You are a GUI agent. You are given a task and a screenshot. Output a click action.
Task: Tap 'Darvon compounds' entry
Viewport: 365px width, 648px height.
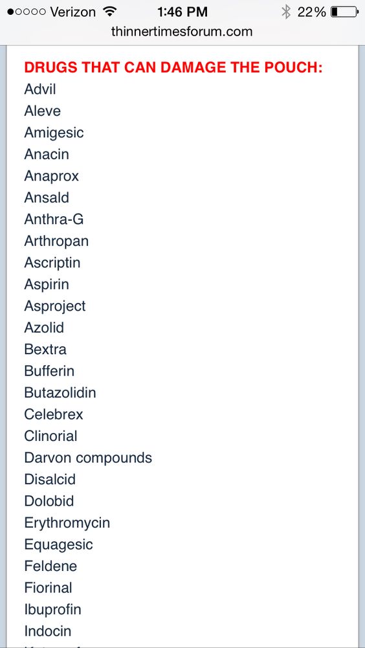click(88, 458)
